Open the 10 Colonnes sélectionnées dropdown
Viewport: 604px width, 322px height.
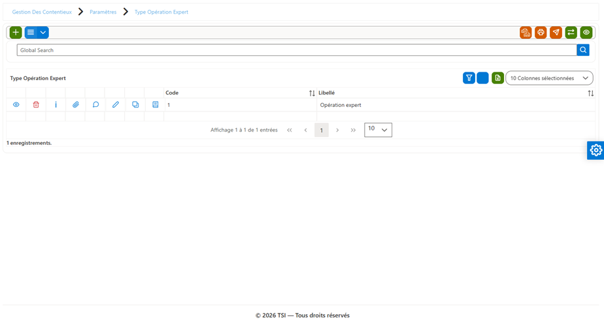click(549, 78)
